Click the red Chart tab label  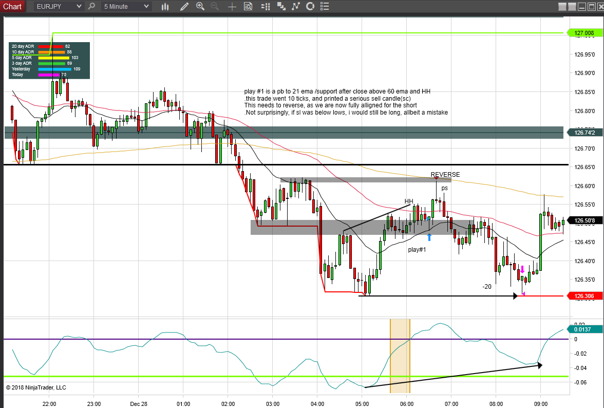coord(12,6)
